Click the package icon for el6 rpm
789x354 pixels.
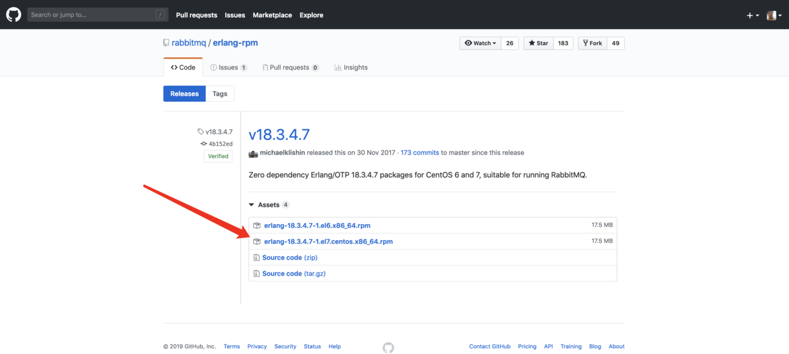click(x=257, y=225)
